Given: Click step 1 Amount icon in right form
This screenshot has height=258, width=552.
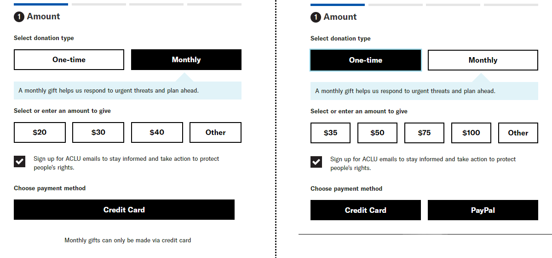Looking at the screenshot, I should [x=316, y=18].
